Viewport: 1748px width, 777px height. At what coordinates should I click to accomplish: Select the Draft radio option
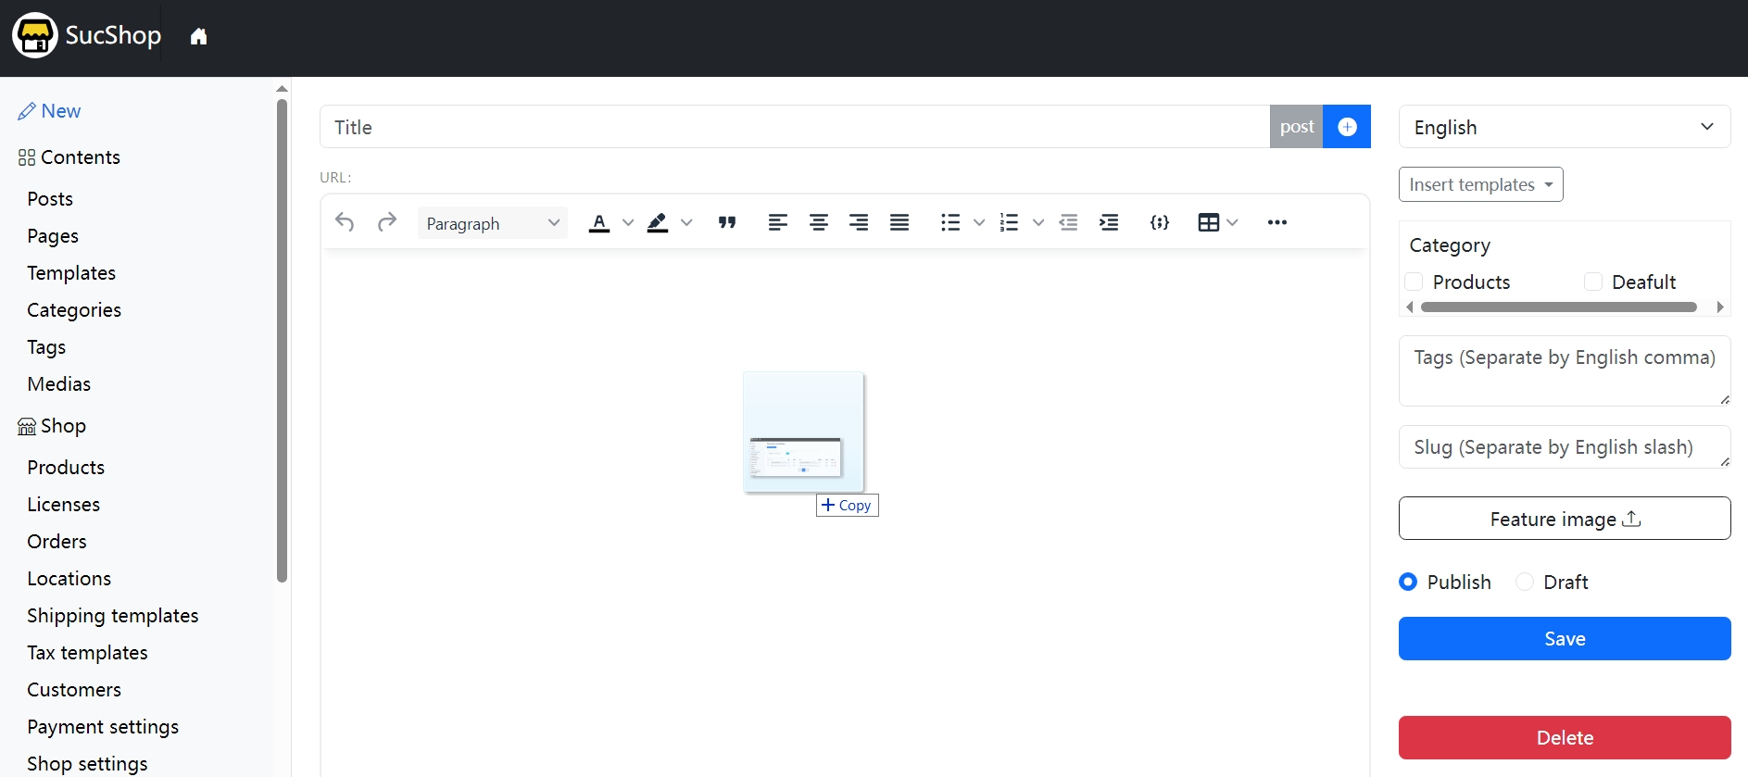[1525, 582]
